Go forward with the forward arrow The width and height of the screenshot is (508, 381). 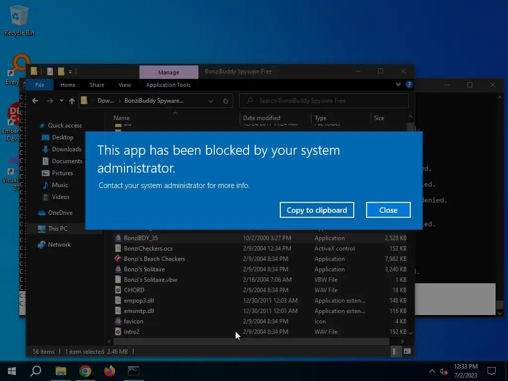tap(50, 101)
